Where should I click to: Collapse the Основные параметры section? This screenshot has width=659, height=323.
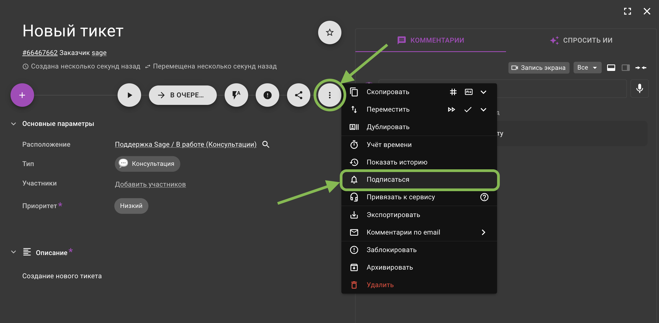[14, 124]
